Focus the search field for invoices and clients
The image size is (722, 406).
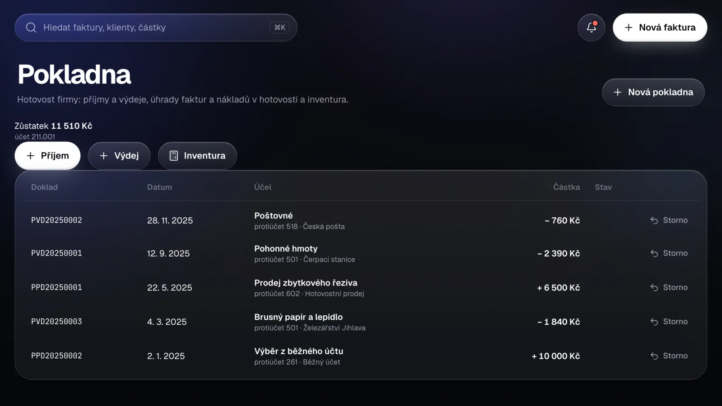tap(156, 28)
